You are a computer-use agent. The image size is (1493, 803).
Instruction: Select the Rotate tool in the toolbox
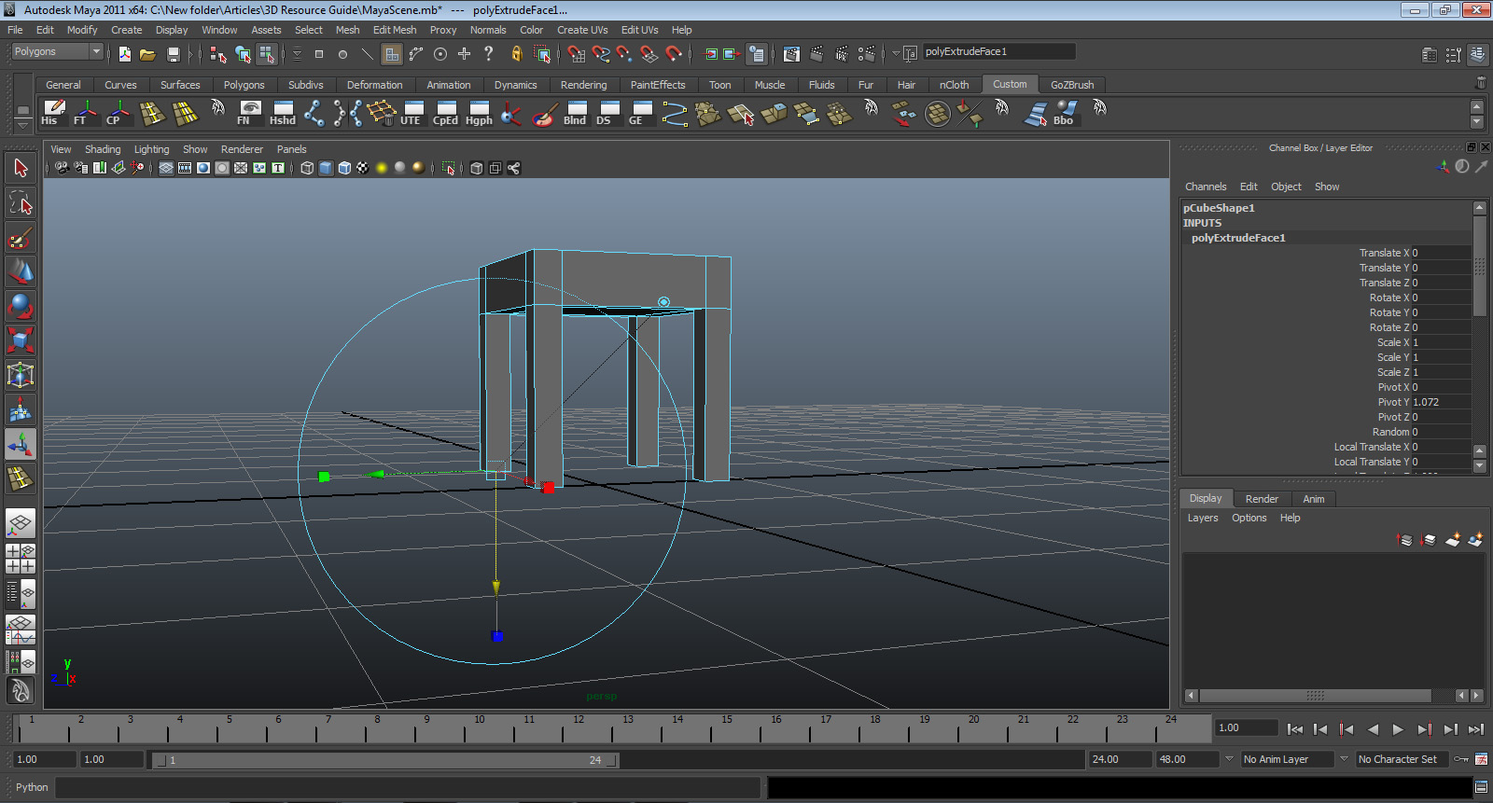coord(21,306)
